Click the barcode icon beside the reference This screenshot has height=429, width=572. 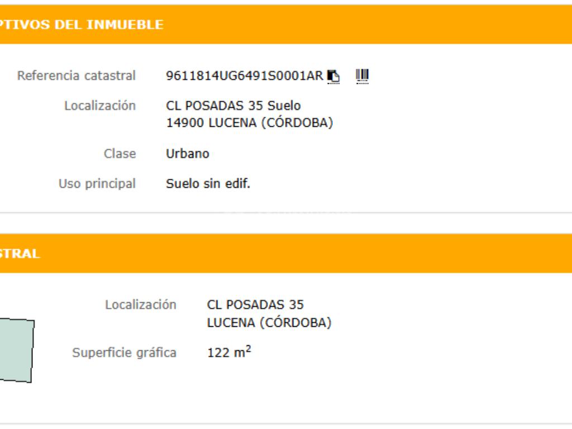point(363,75)
